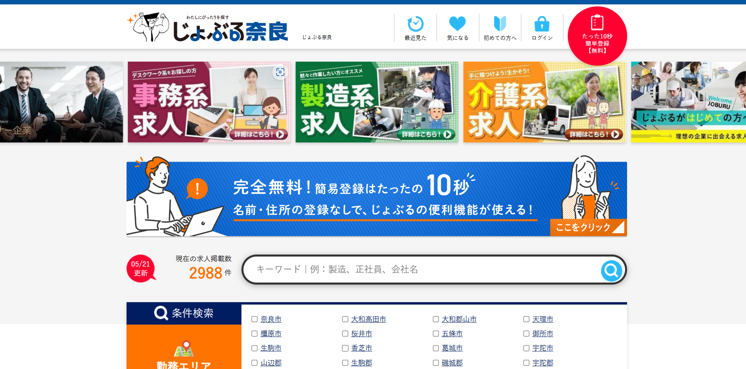
Task: Click the image search lens icon on office banner
Action: click(280, 72)
